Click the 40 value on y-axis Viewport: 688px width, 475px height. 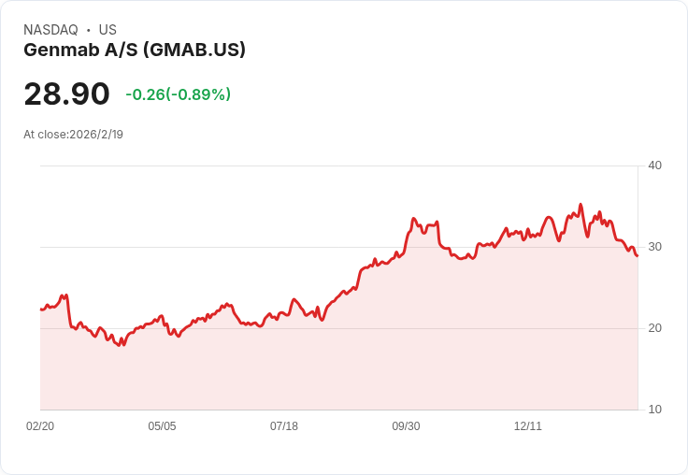pos(654,166)
